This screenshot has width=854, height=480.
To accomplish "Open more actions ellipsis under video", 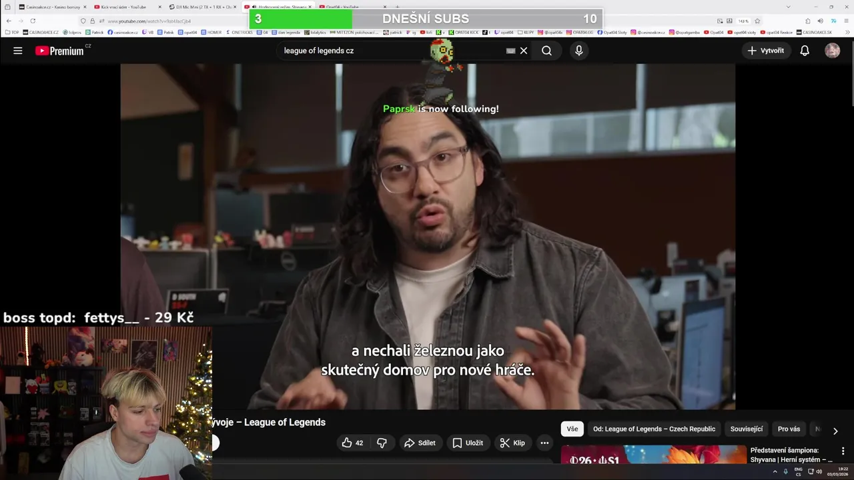I will pyautogui.click(x=544, y=443).
